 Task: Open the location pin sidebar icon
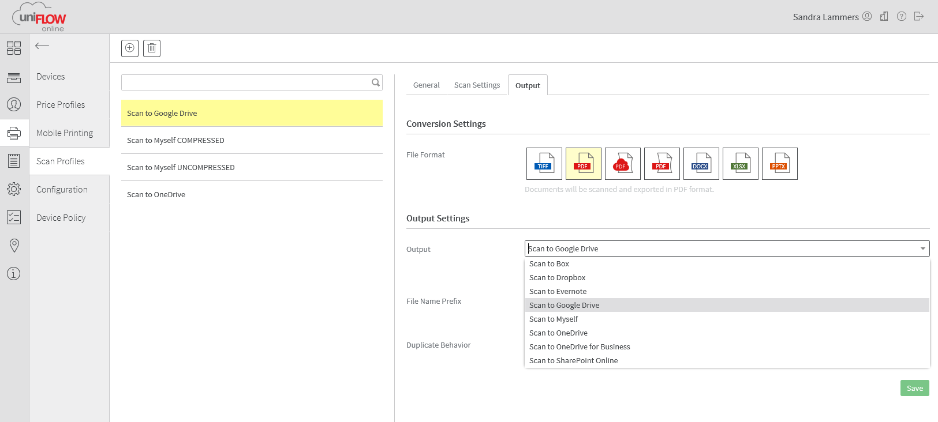tap(14, 246)
